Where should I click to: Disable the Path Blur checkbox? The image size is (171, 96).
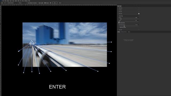pos(139,14)
